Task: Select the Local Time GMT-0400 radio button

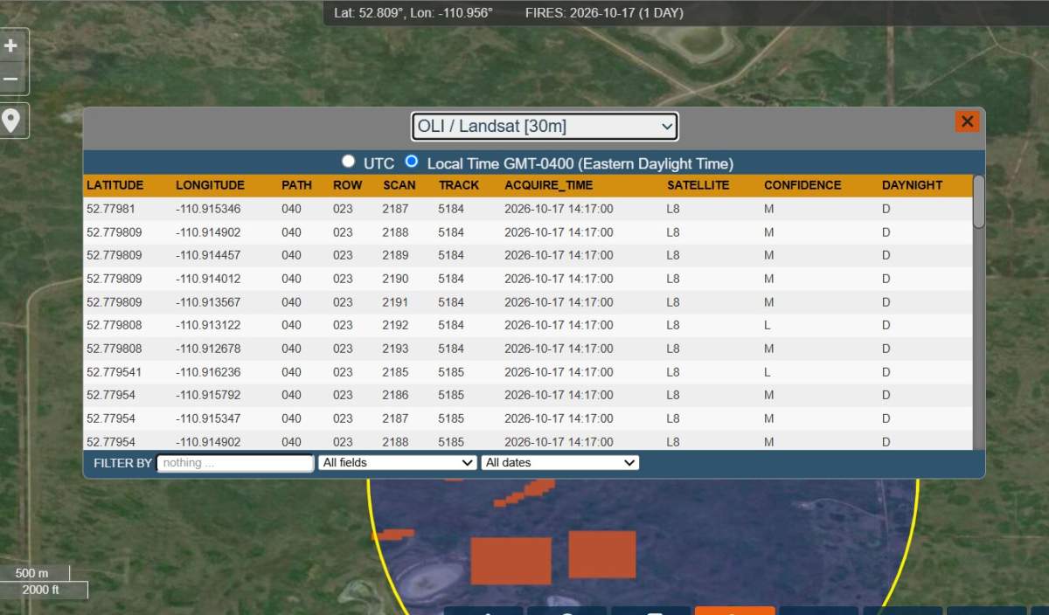Action: [412, 161]
